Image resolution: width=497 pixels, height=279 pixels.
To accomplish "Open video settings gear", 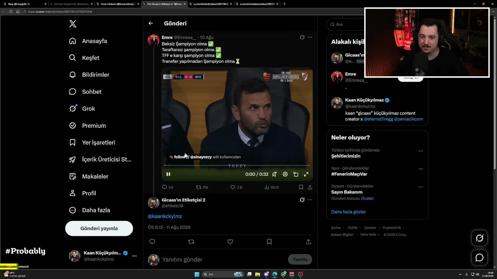I will (x=285, y=174).
